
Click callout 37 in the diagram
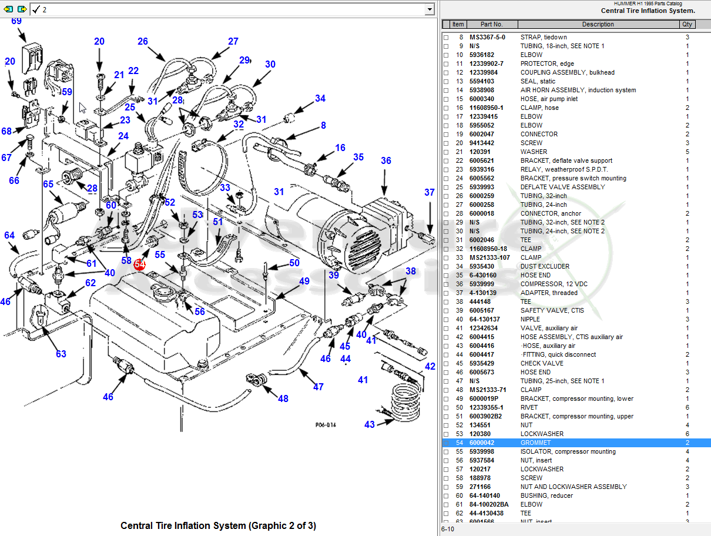point(430,193)
